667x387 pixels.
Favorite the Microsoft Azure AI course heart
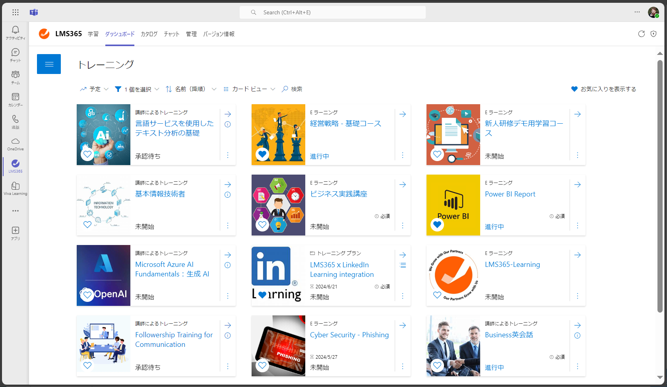click(x=87, y=295)
